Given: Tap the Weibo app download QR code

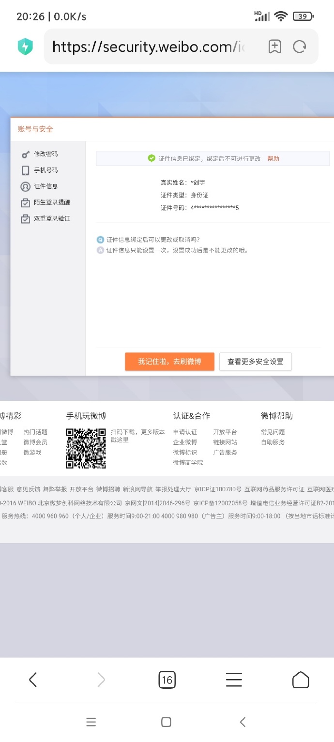Looking at the screenshot, I should point(86,448).
